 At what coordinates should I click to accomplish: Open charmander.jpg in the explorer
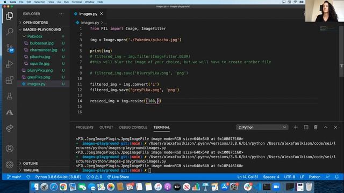tap(44, 50)
